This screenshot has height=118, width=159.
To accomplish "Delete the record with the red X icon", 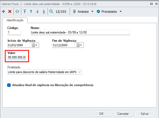I will 10,11.
